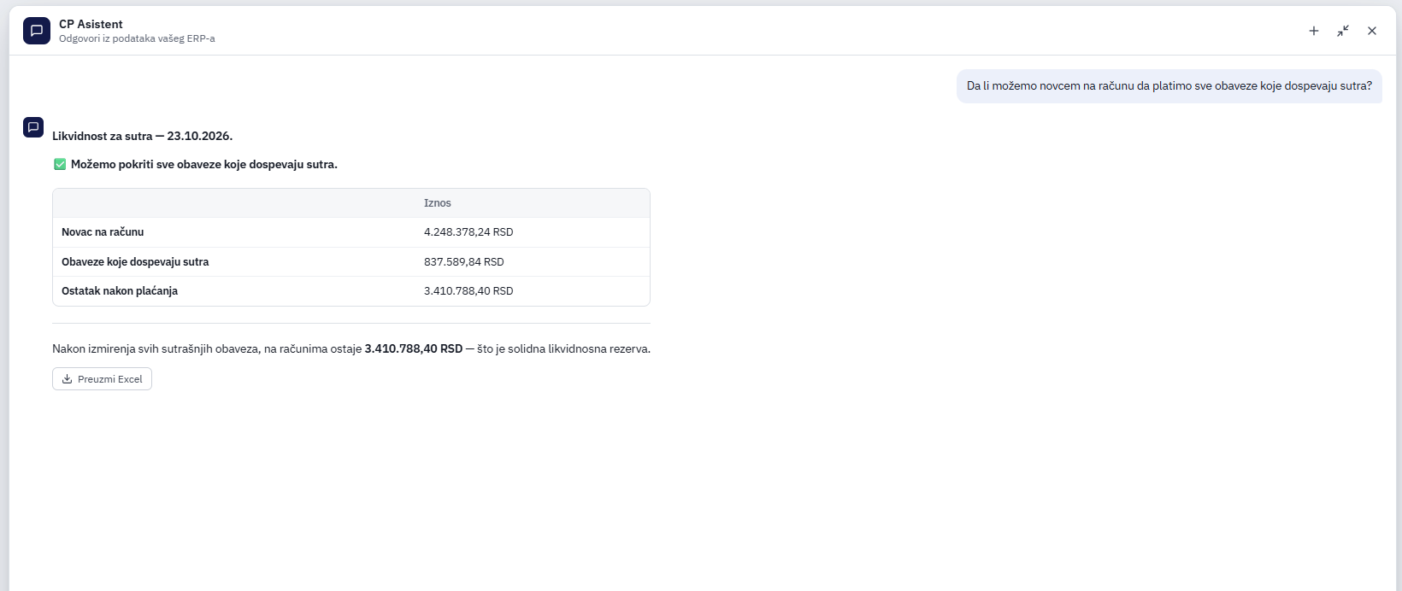Click the 'Iznos' column header

pyautogui.click(x=438, y=203)
